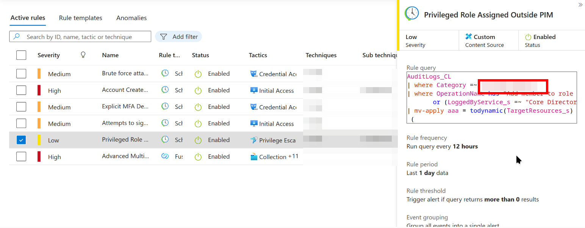The height and width of the screenshot is (228, 585).
Task: Select the High severity label on Account Create row
Action: (55, 91)
